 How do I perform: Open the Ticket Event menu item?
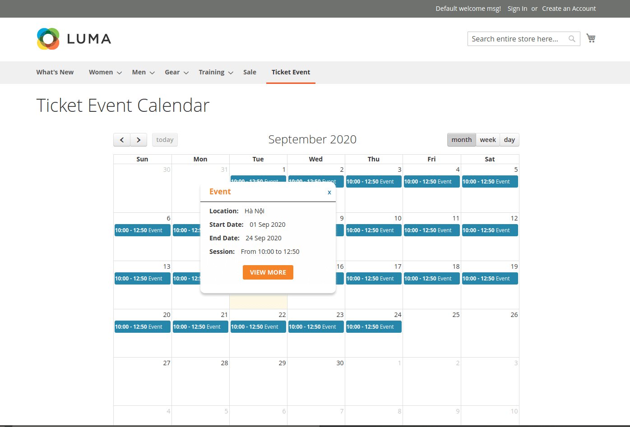(291, 72)
